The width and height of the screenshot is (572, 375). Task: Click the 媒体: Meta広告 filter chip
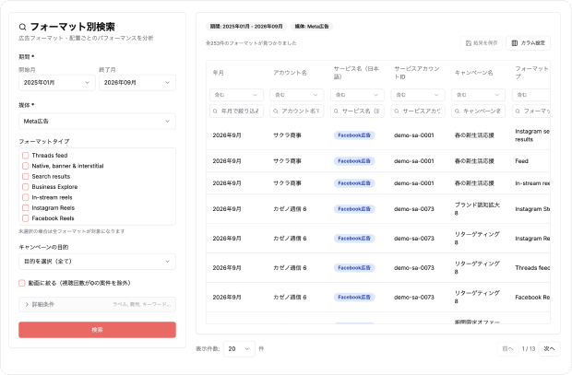312,27
